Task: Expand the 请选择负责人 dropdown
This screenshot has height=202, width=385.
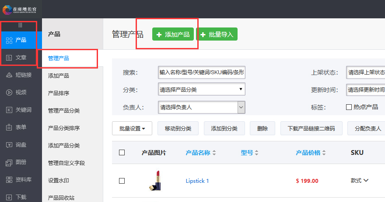Action: pyautogui.click(x=201, y=107)
